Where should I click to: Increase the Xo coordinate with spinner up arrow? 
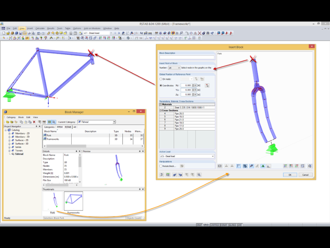pos(193,84)
